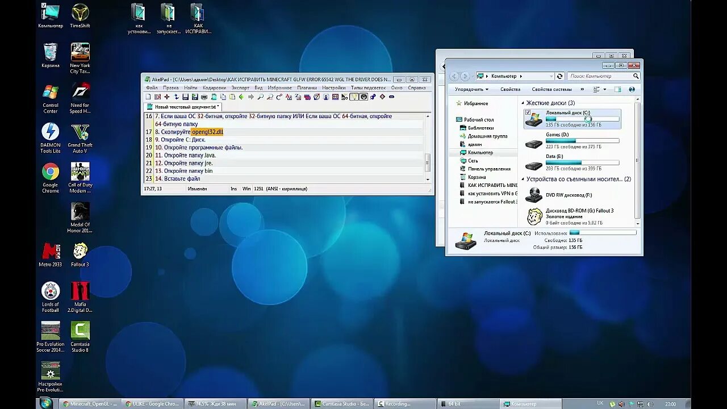The image size is (727, 409).
Task: Click the green Undo arrow in AkelPad toolbar
Action: click(241, 97)
